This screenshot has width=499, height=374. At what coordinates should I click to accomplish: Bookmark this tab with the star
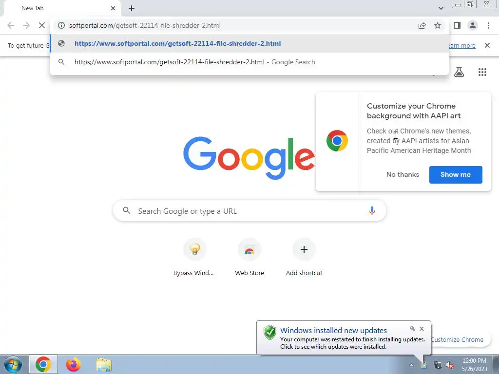(438, 25)
